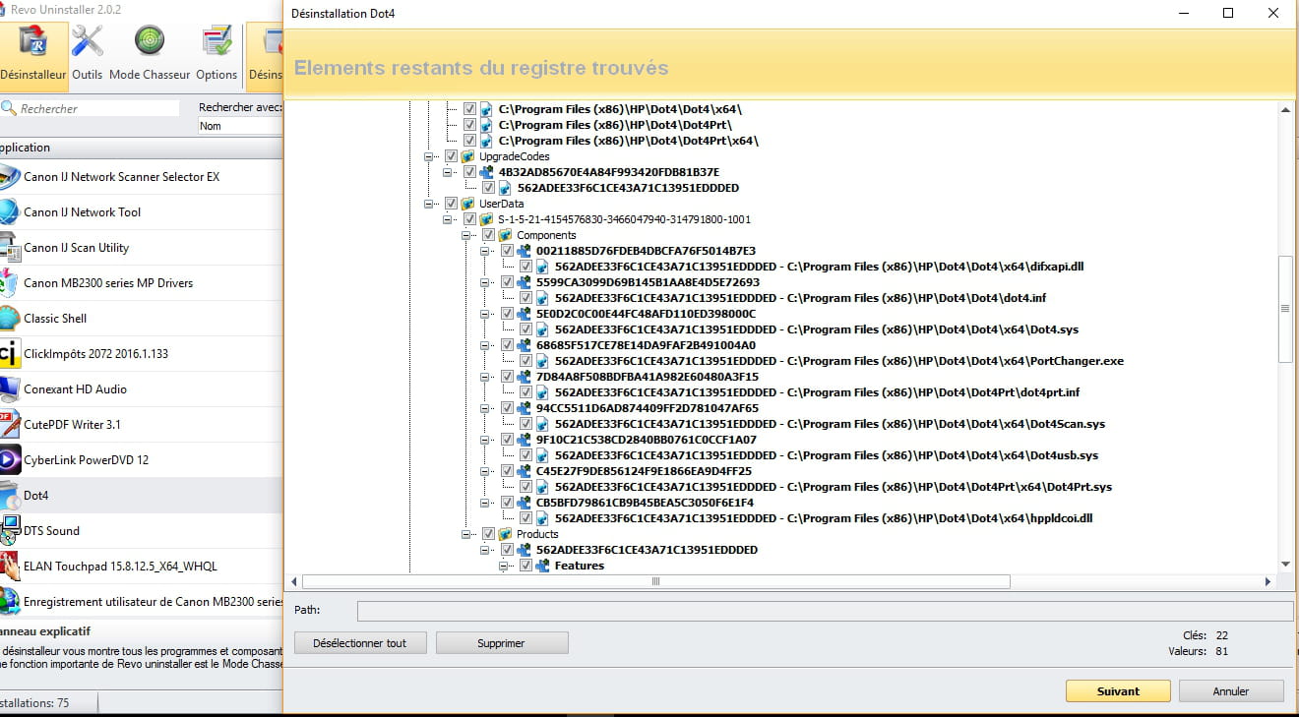Collapse the Components tree node

pyautogui.click(x=466, y=235)
